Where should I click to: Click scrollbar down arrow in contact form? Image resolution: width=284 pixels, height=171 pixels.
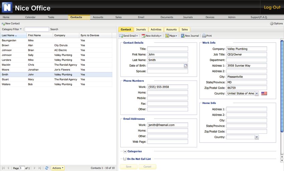(x=282, y=161)
